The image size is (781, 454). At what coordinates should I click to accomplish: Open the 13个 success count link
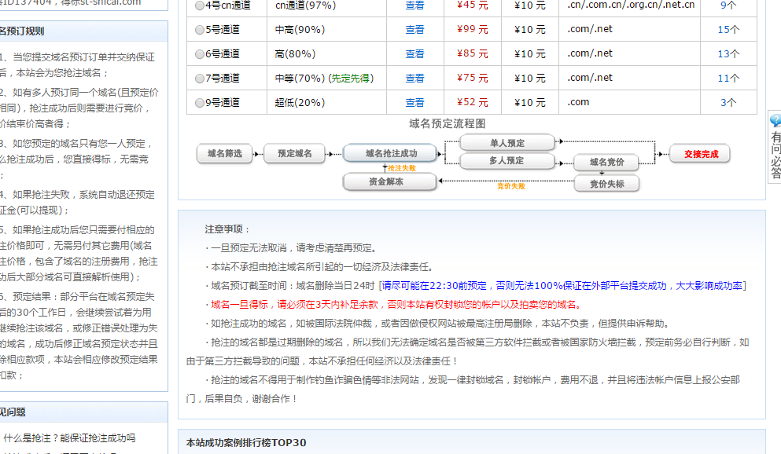[x=728, y=54]
